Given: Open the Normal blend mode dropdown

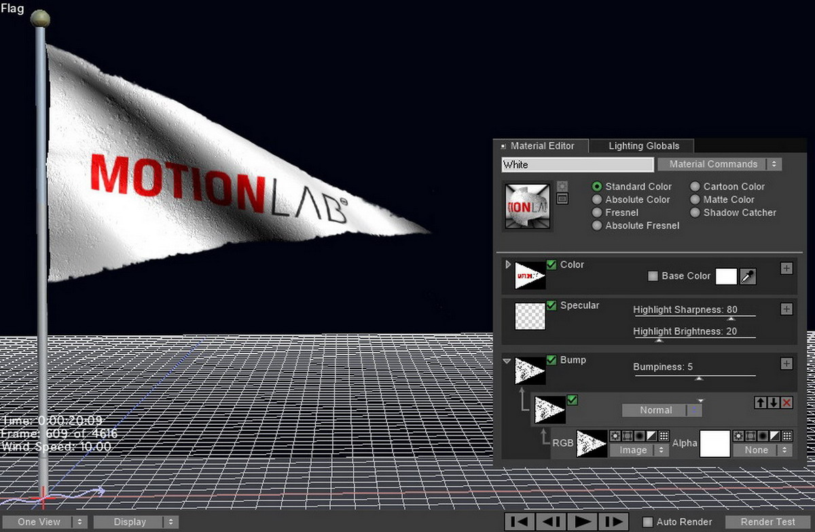Looking at the screenshot, I should [662, 410].
